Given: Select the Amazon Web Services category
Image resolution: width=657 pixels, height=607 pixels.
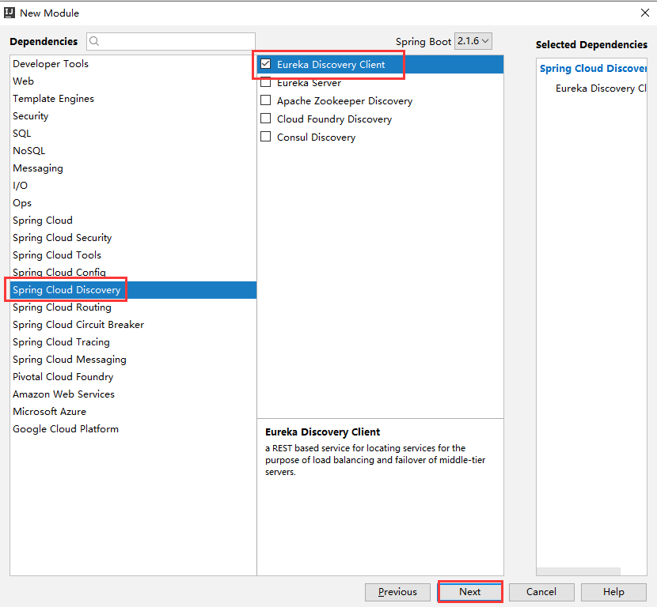Looking at the screenshot, I should 133,394.
